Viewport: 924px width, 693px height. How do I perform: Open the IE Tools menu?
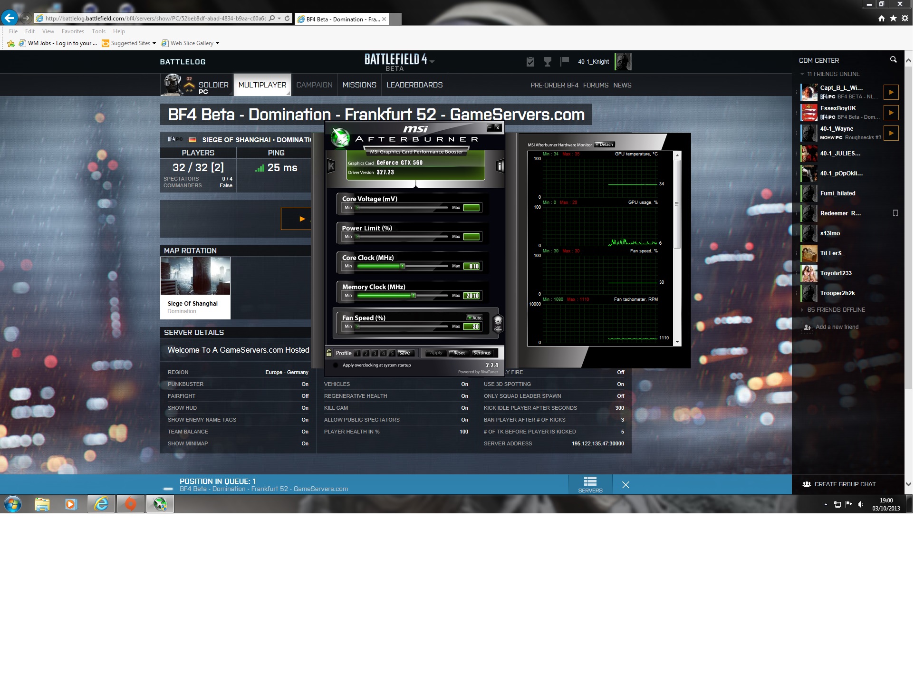click(x=98, y=31)
